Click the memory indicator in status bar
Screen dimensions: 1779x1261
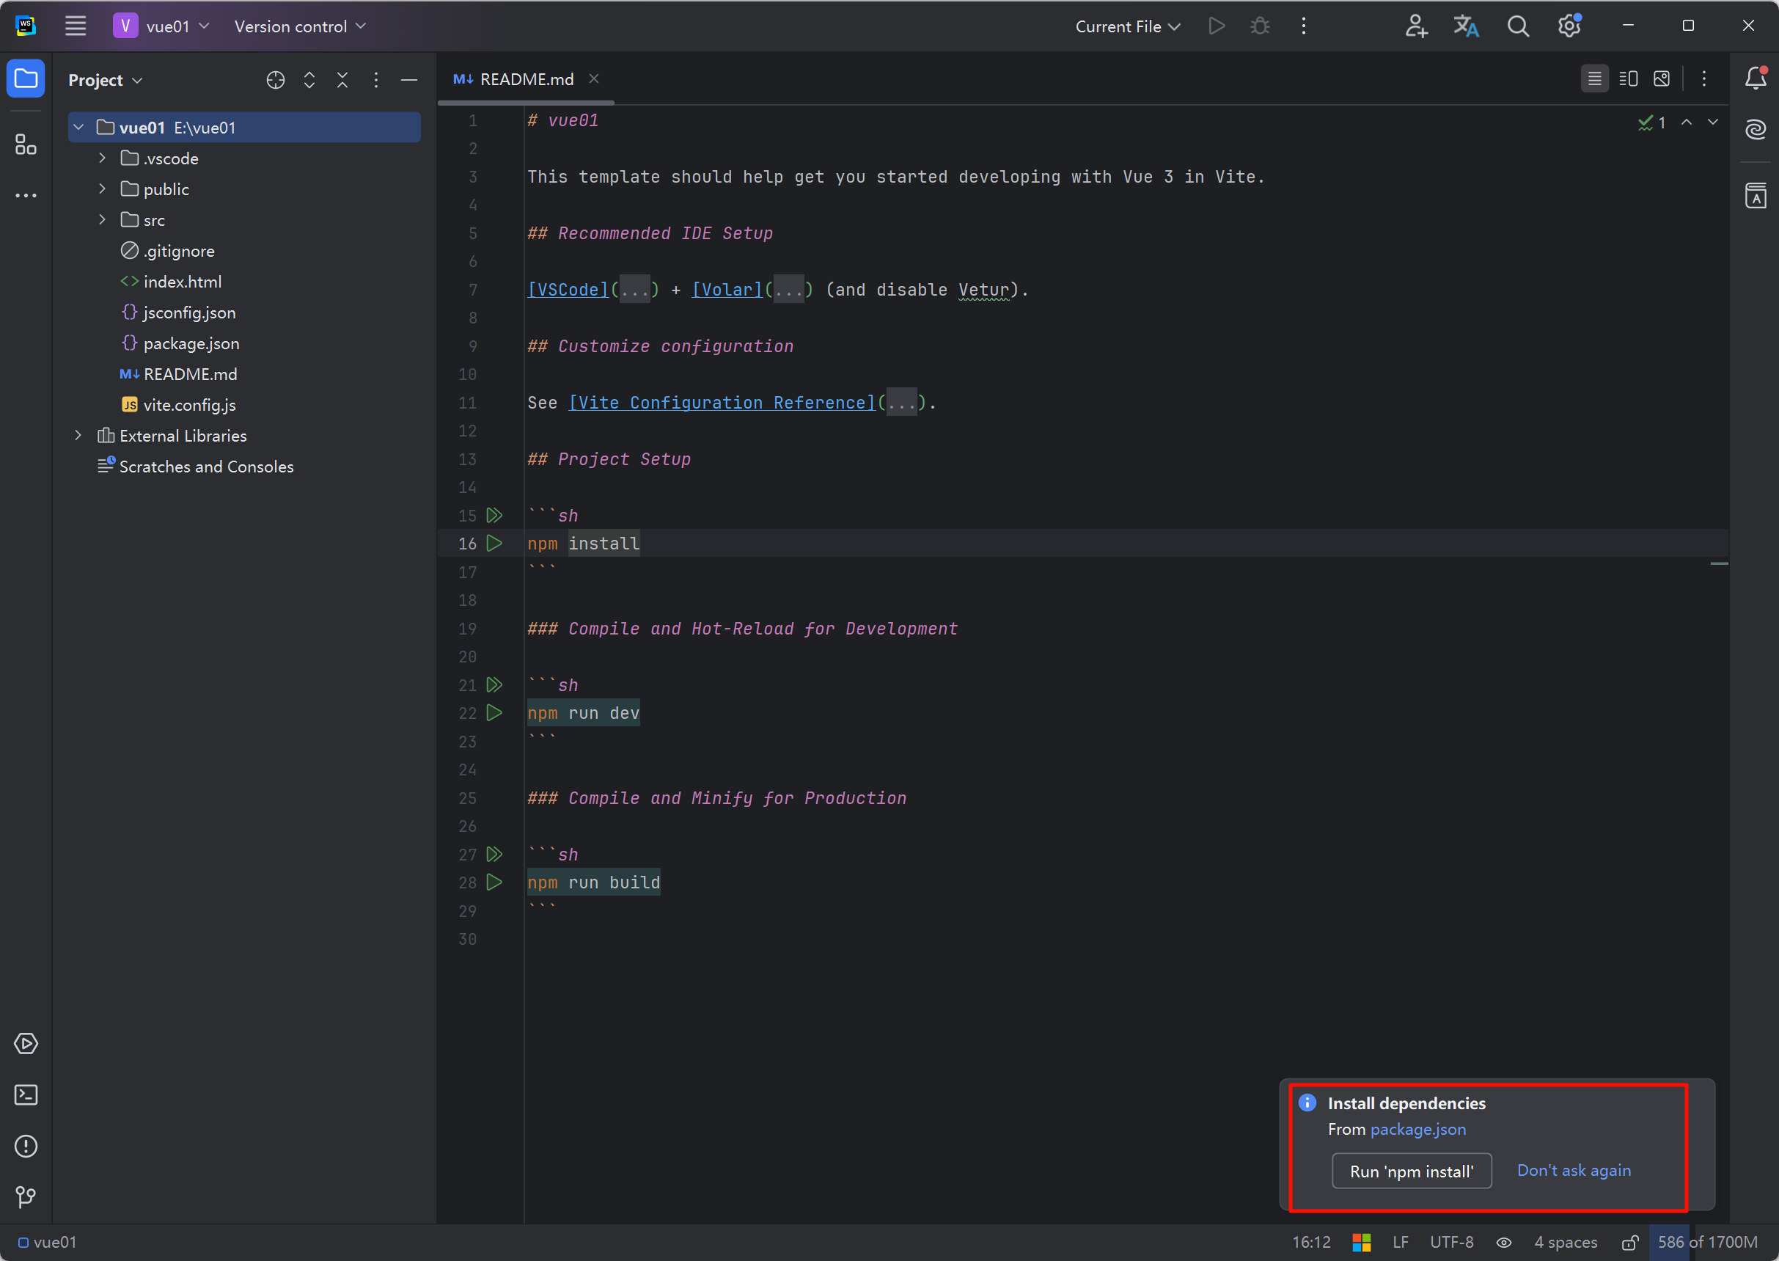(x=1707, y=1243)
